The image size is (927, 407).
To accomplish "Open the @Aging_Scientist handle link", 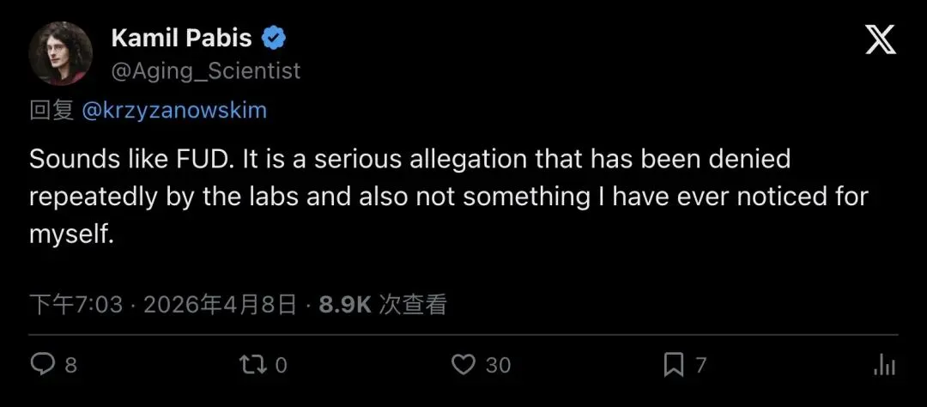I will (206, 70).
